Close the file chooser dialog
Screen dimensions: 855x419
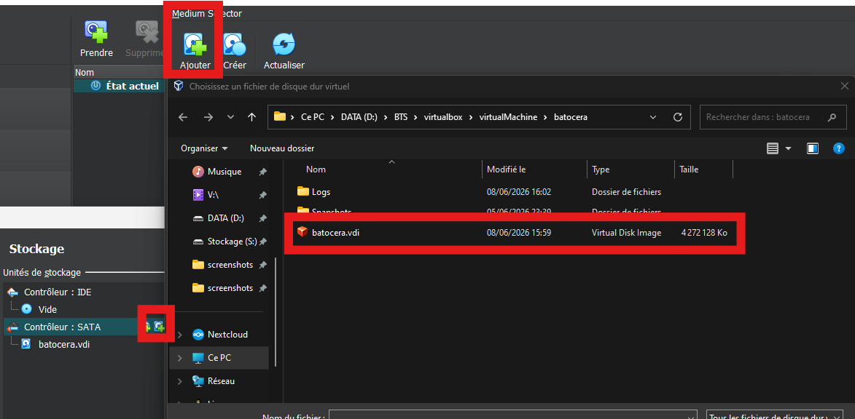(844, 86)
